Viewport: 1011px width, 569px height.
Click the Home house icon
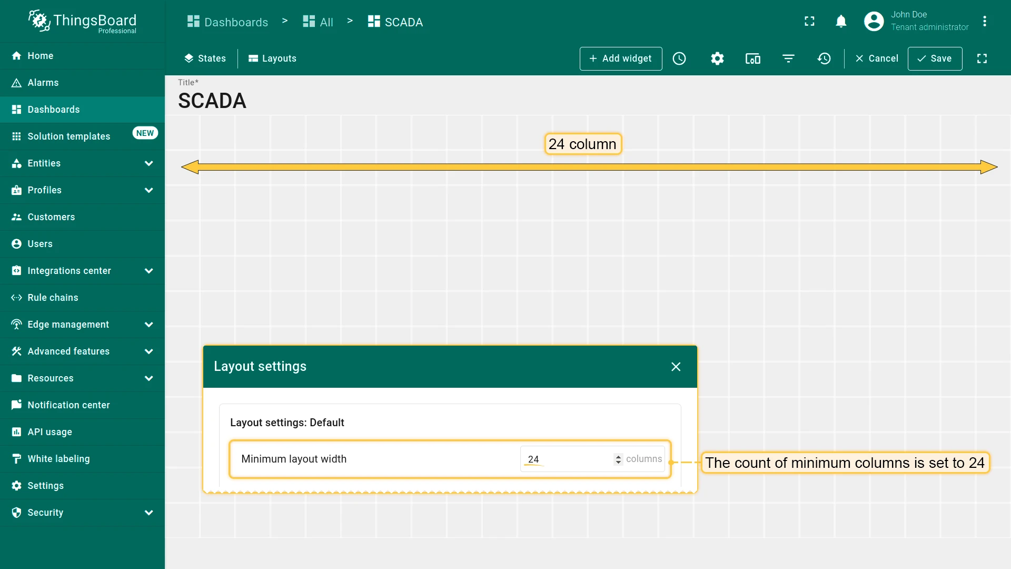pos(16,56)
